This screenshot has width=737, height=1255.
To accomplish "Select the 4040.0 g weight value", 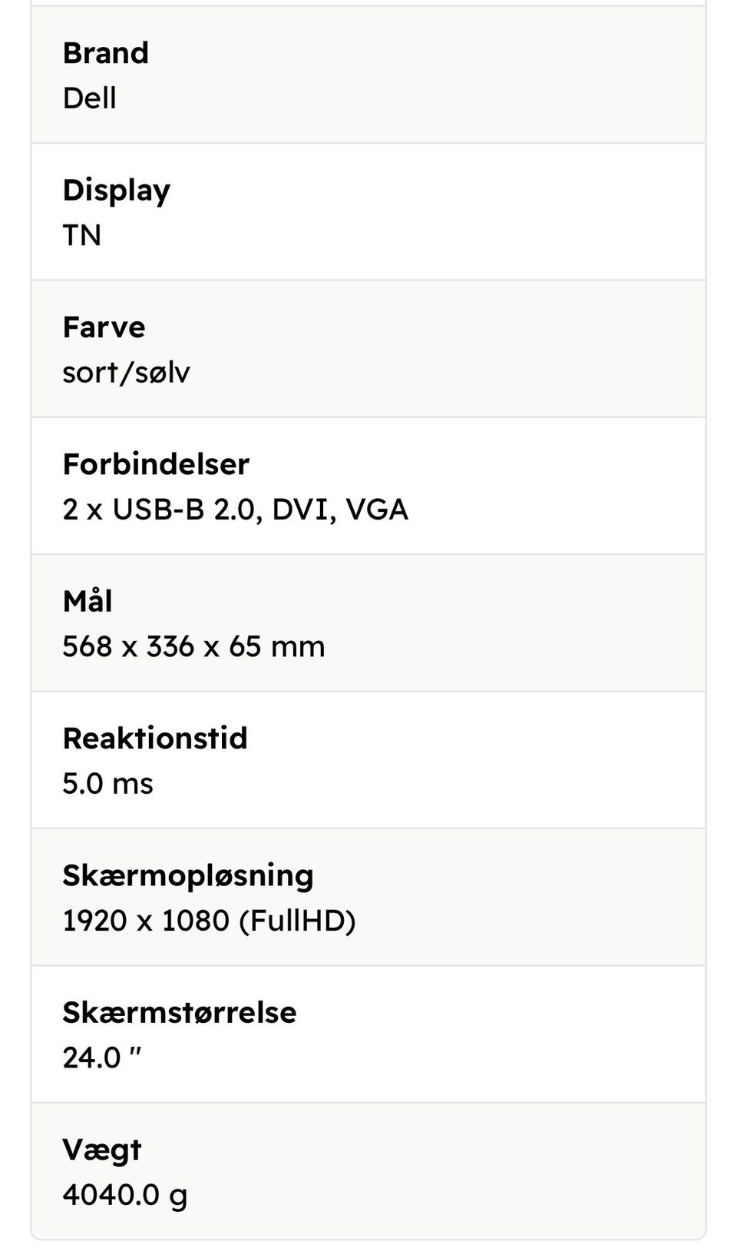I will pos(125,1196).
